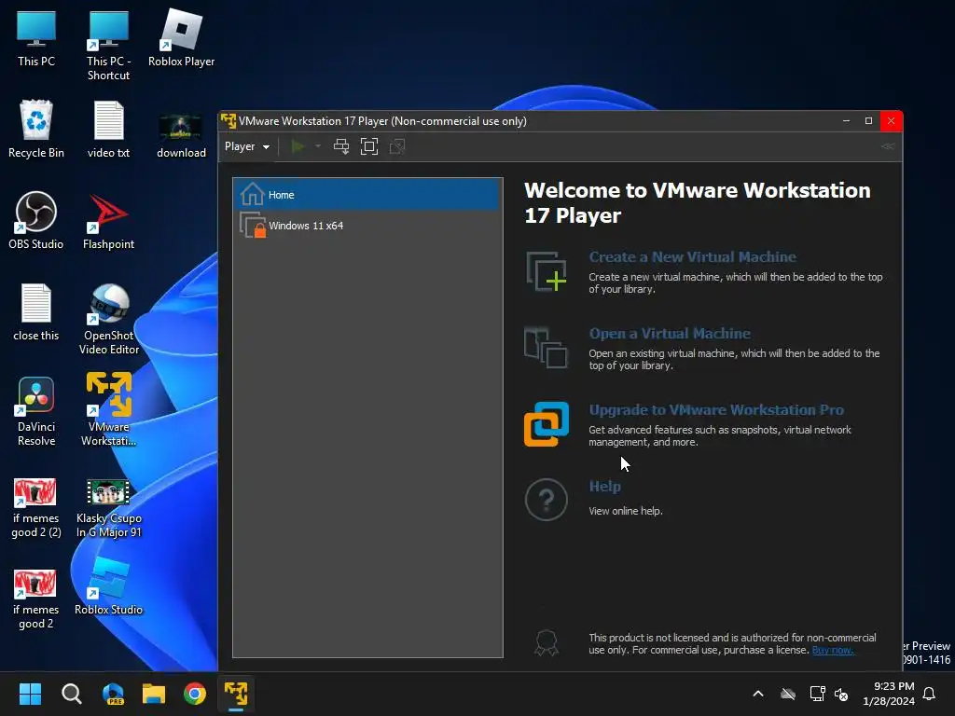Image resolution: width=955 pixels, height=716 pixels.
Task: Enter full screen mode via toolbar icon
Action: tap(369, 146)
